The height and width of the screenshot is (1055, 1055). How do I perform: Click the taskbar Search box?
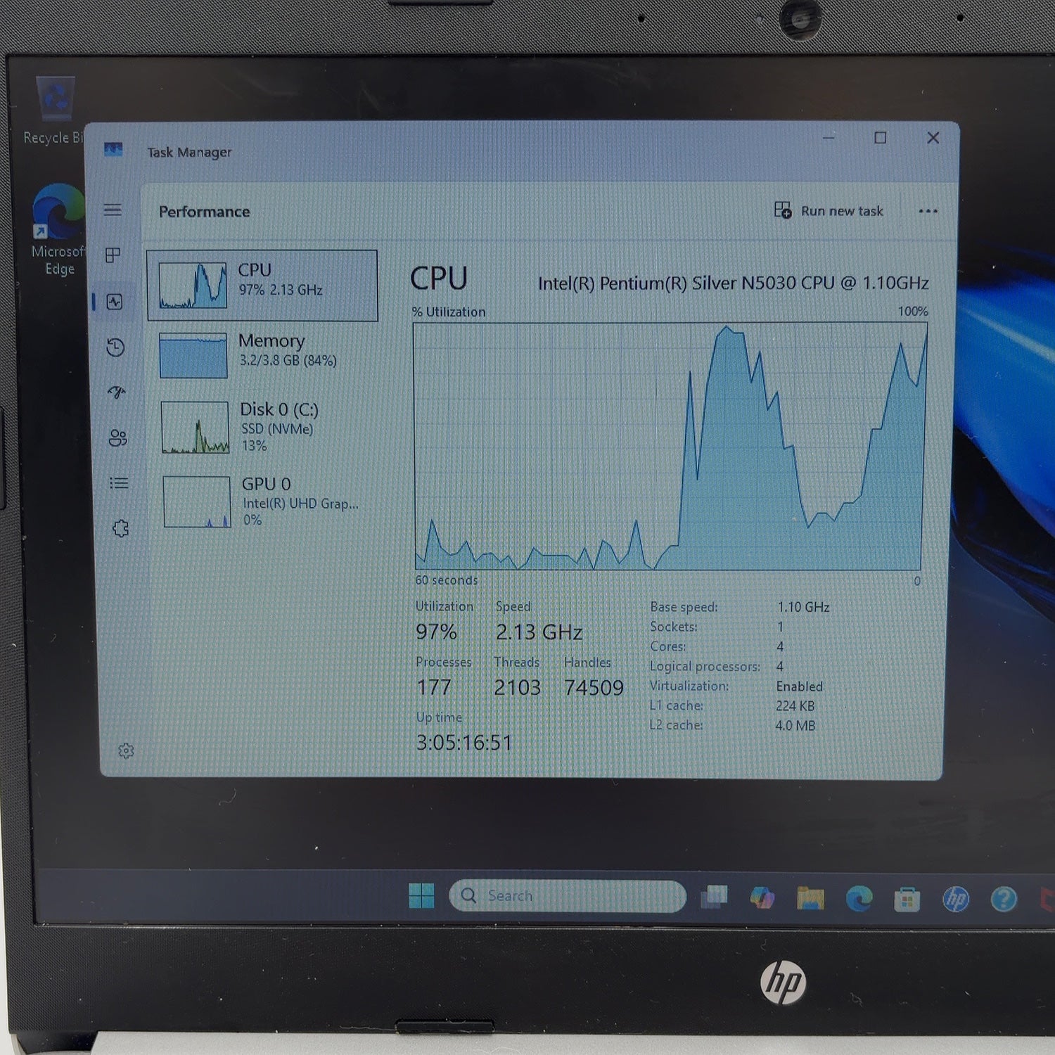tap(568, 896)
